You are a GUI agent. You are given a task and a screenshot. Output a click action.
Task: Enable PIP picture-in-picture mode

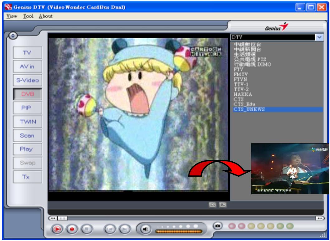tap(27, 108)
